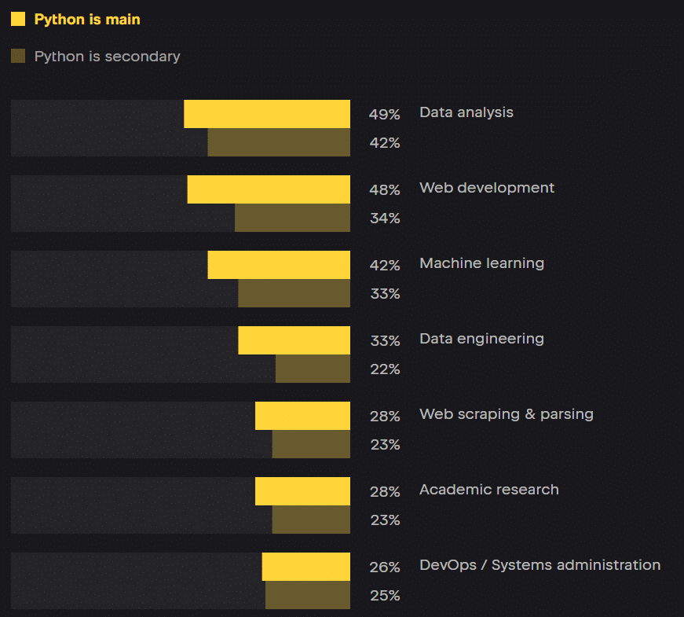Image resolution: width=684 pixels, height=617 pixels.
Task: Click the "Web development" category label
Action: click(x=487, y=188)
